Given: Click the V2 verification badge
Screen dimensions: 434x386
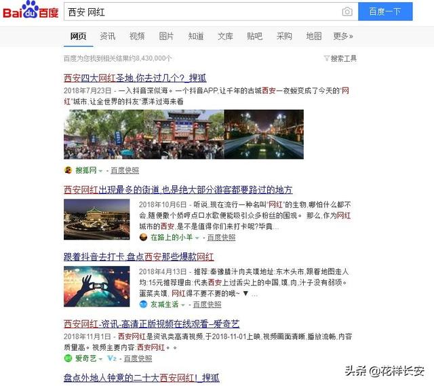Looking at the screenshot, I should point(112,358).
